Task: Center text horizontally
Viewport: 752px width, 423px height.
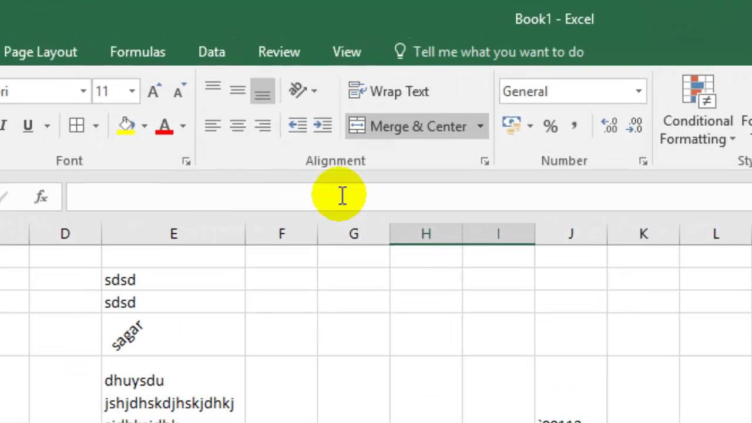Action: (x=237, y=126)
